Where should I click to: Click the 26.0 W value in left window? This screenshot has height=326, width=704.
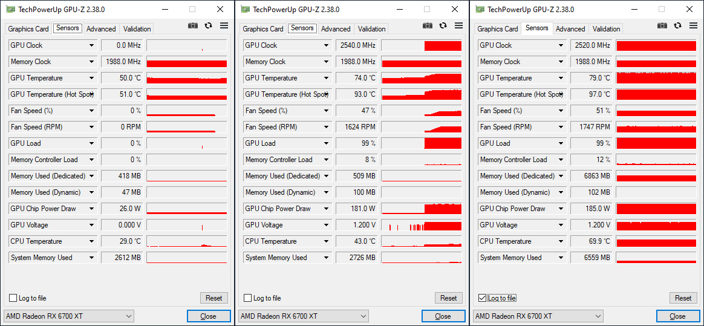122,209
